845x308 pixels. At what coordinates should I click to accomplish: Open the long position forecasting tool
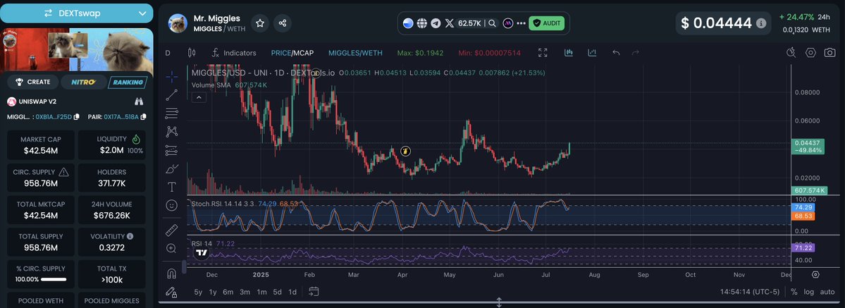coord(172,150)
